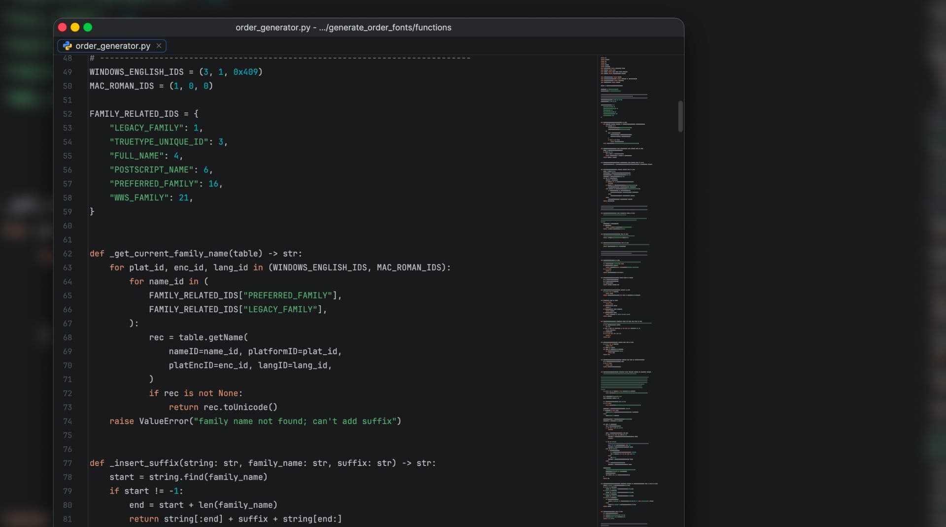Click "if start != -1:"
Screen dimensions: 946x527
(146, 491)
